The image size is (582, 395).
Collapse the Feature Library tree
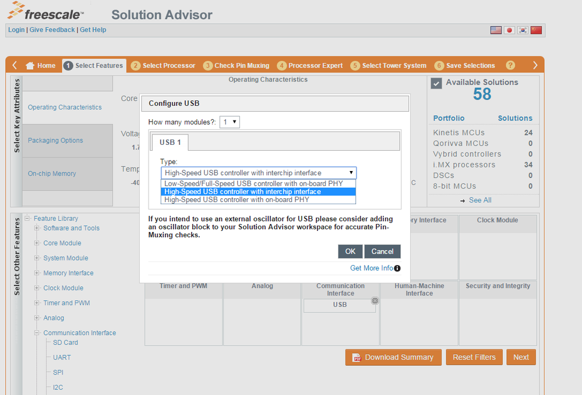(x=27, y=218)
